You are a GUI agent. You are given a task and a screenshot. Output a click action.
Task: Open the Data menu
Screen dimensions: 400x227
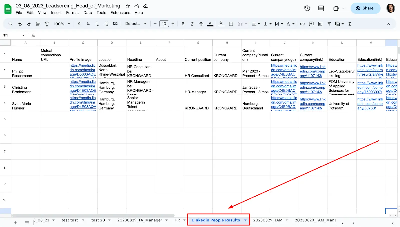tap(88, 13)
